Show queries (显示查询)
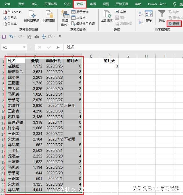This screenshot has height=195, width=183. coord(80,12)
